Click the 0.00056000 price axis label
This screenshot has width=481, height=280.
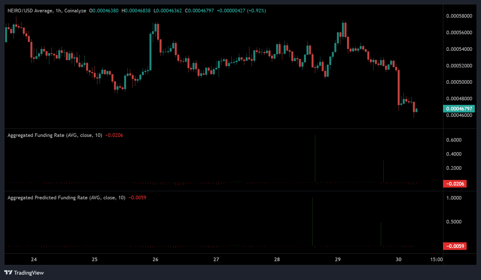459,33
